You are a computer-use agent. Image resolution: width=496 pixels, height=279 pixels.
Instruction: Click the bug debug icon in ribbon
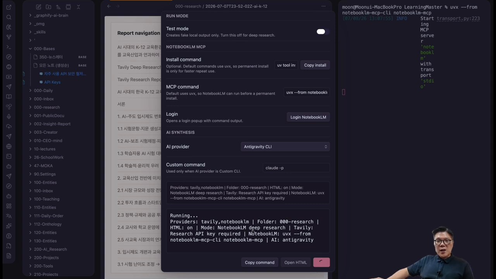[9, 27]
